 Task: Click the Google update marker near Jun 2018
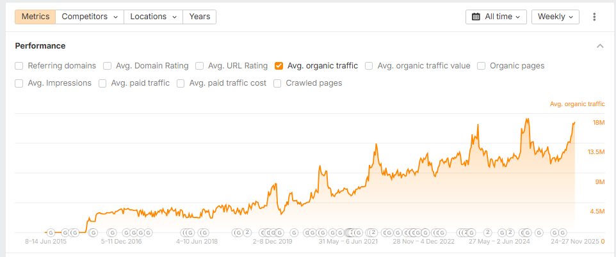[204, 232]
